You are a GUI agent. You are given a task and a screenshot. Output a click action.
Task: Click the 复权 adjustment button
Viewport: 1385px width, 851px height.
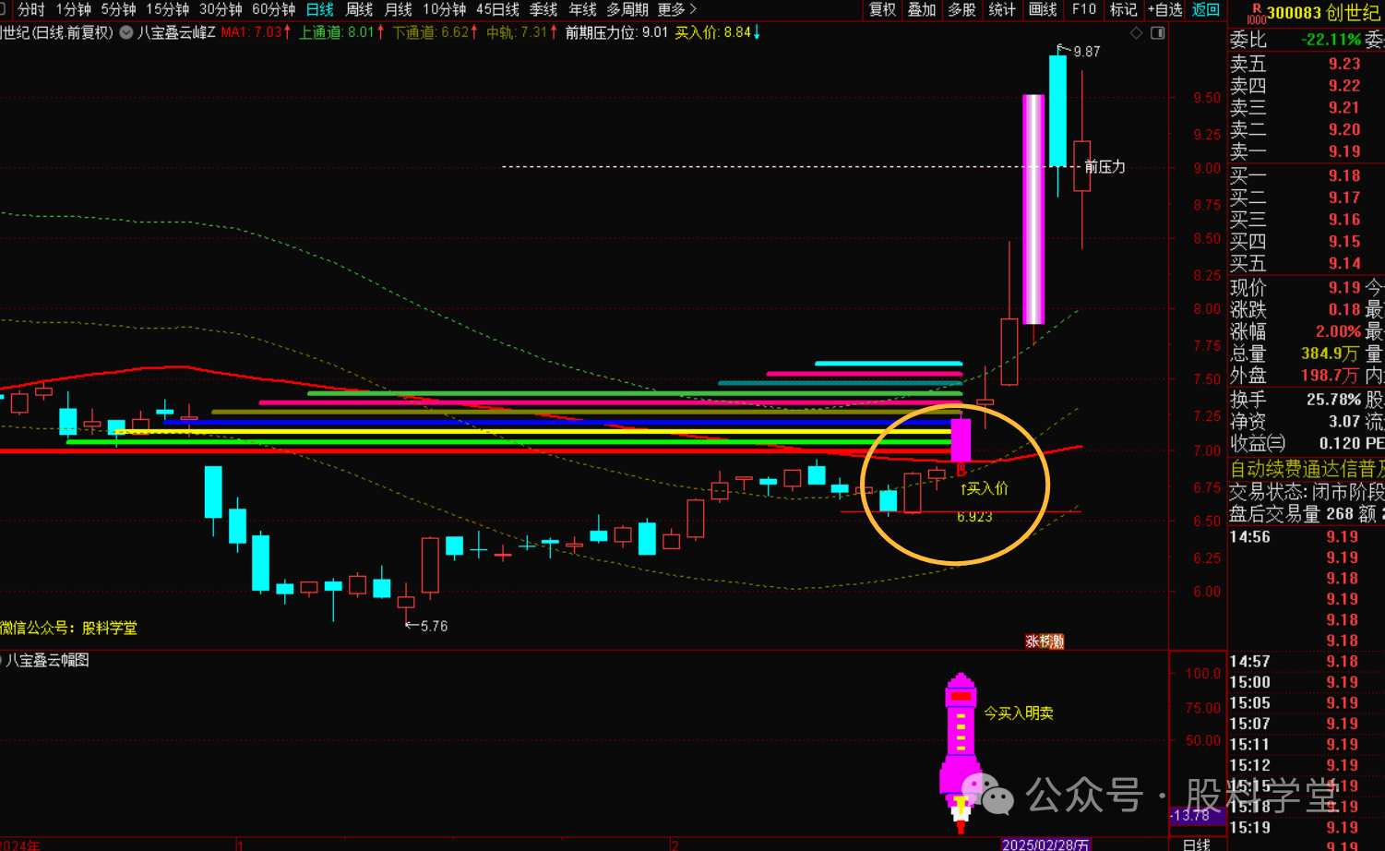(882, 9)
